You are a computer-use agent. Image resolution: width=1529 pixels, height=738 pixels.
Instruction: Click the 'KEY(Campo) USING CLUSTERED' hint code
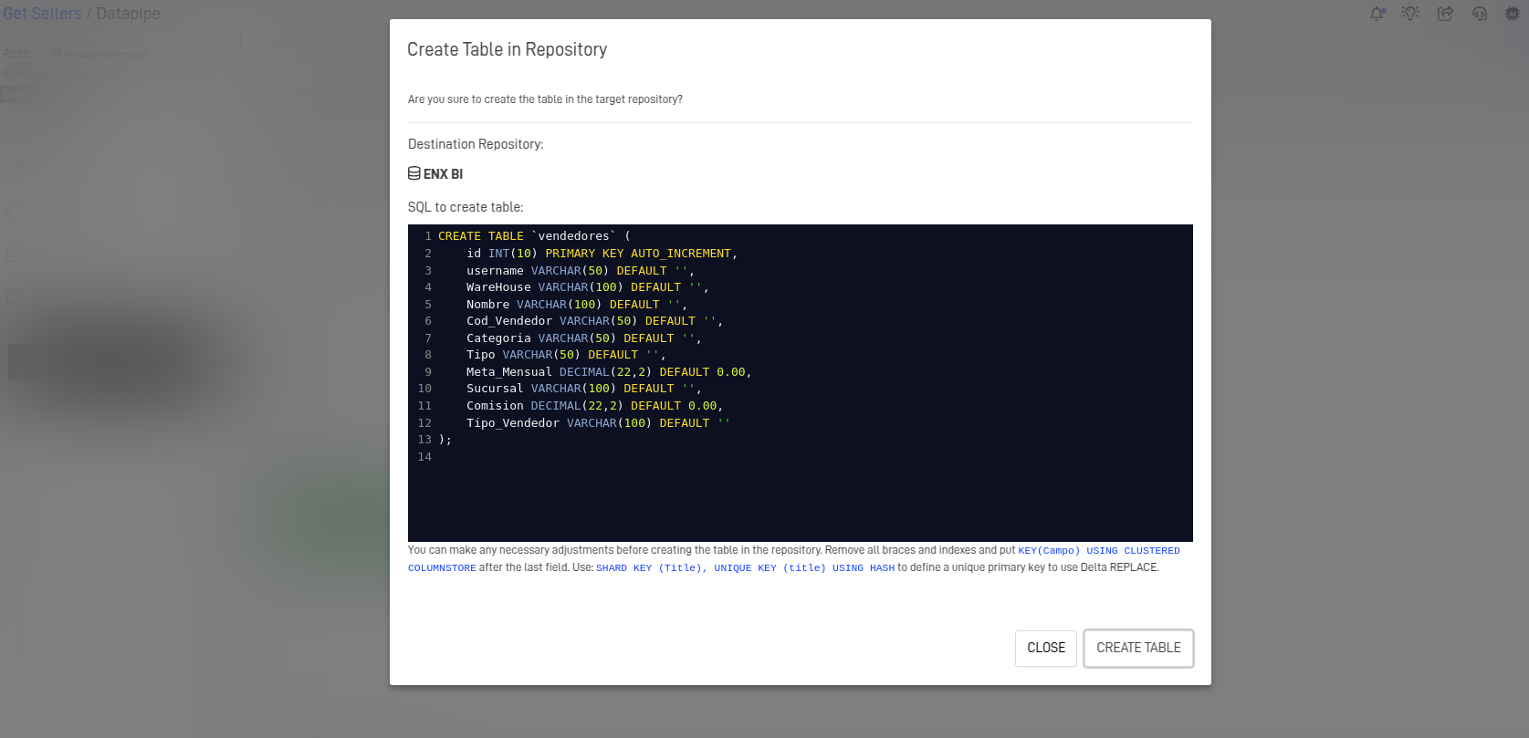tap(1099, 551)
